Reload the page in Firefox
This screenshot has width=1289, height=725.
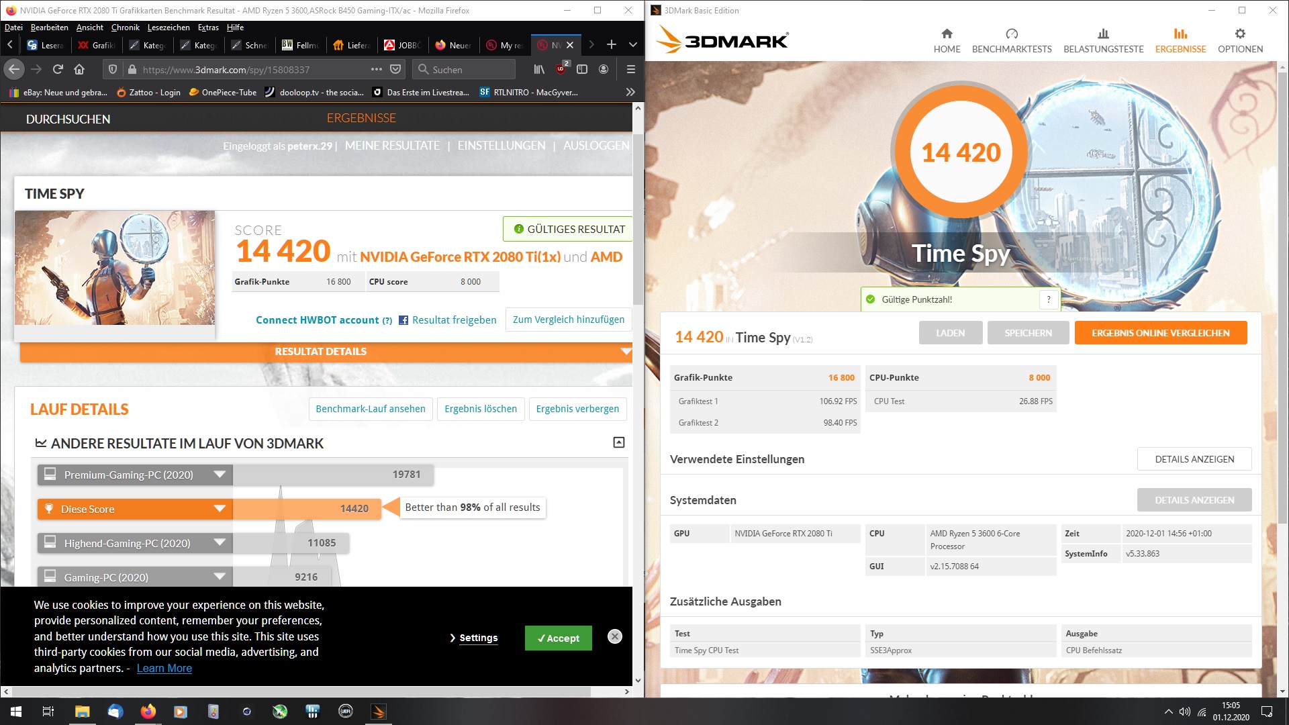click(58, 69)
